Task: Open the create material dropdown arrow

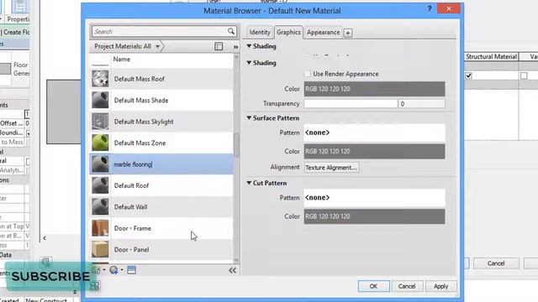Action: tap(122, 270)
